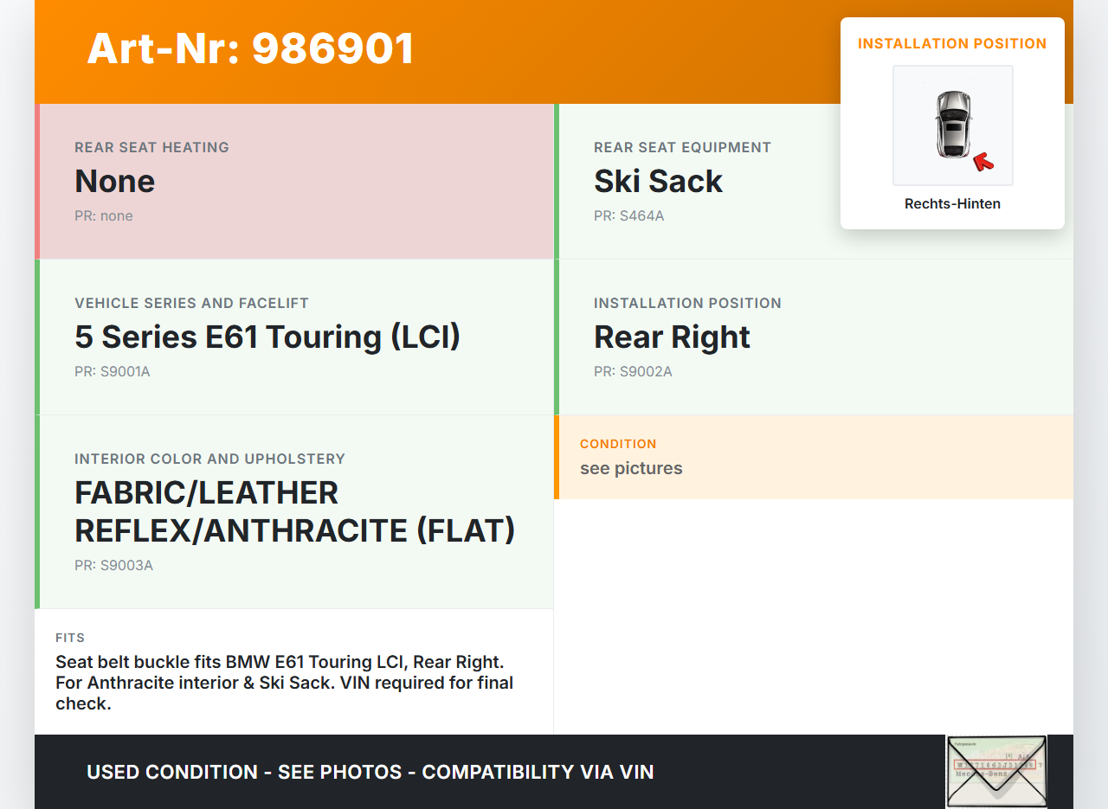Select the Ski Sack equipment card
Image resolution: width=1108 pixels, height=809 pixels.
(692, 181)
